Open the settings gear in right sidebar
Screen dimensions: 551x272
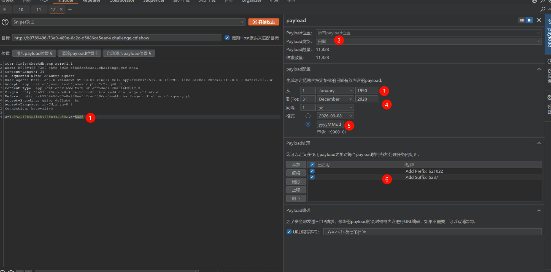click(x=549, y=98)
